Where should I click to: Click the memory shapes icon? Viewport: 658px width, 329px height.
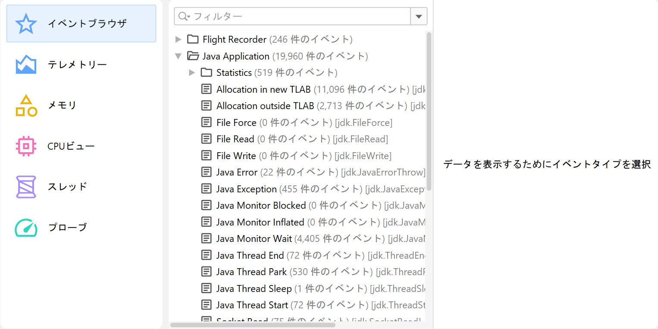point(26,106)
